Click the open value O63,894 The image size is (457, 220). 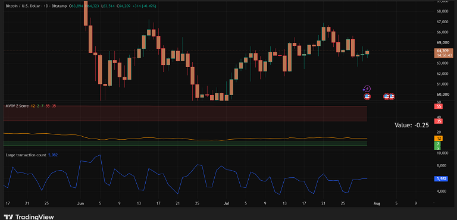(x=76, y=5)
